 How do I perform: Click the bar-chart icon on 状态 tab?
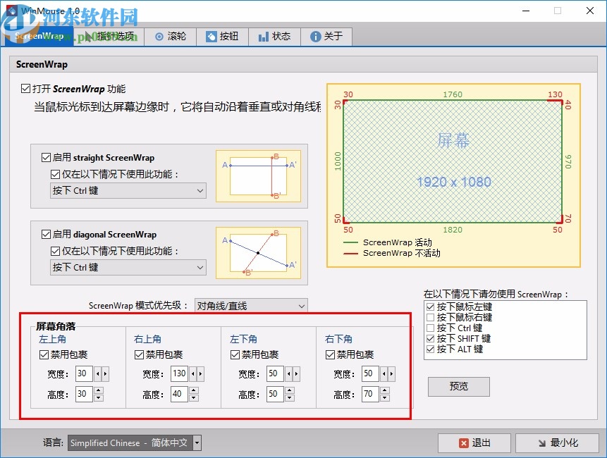[x=264, y=37]
